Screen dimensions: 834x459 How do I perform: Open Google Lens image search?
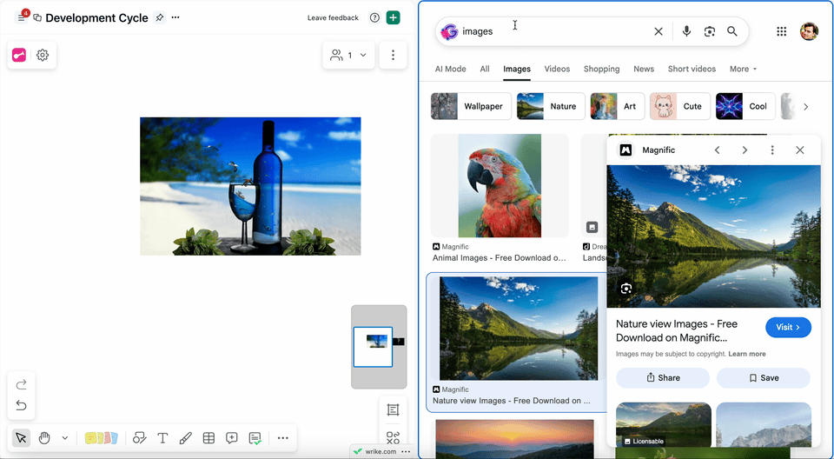710,31
